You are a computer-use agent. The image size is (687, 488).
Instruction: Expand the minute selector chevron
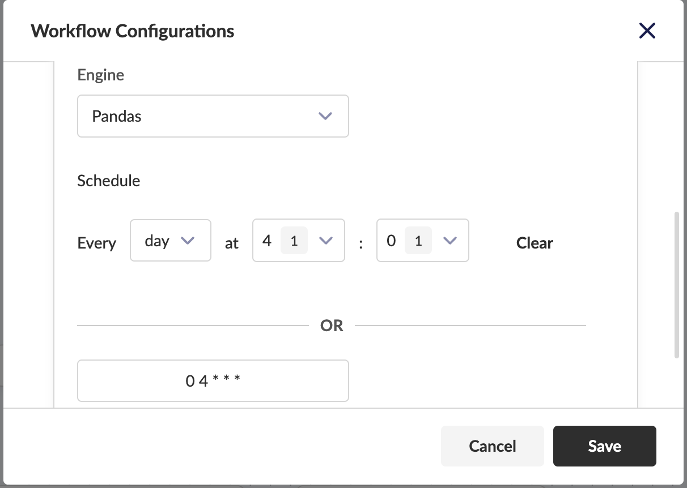pos(449,241)
